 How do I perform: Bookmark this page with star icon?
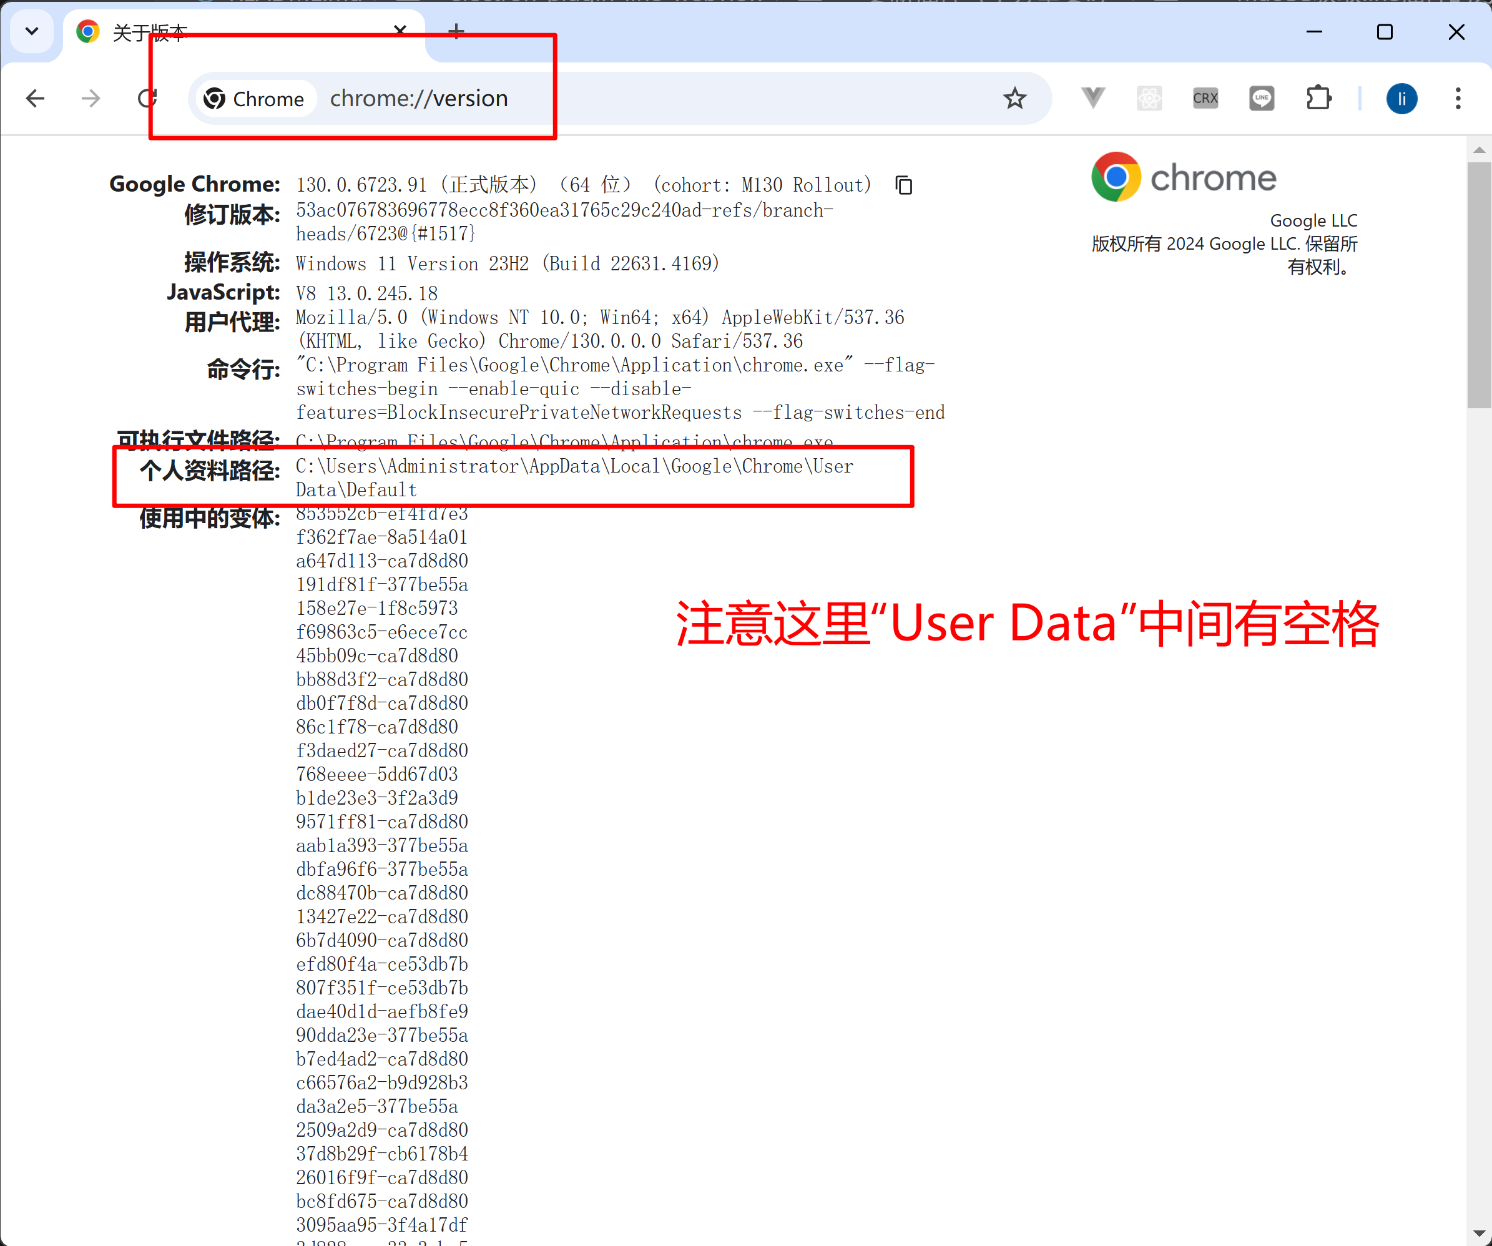(x=1014, y=98)
